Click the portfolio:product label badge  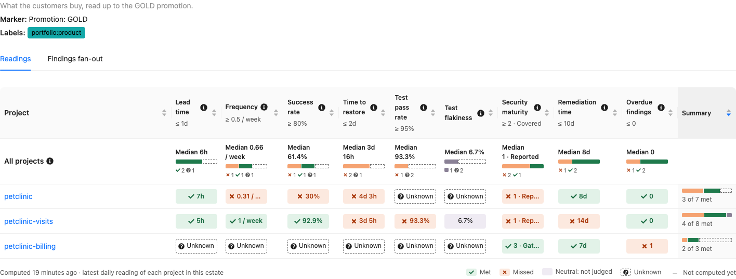(x=56, y=33)
